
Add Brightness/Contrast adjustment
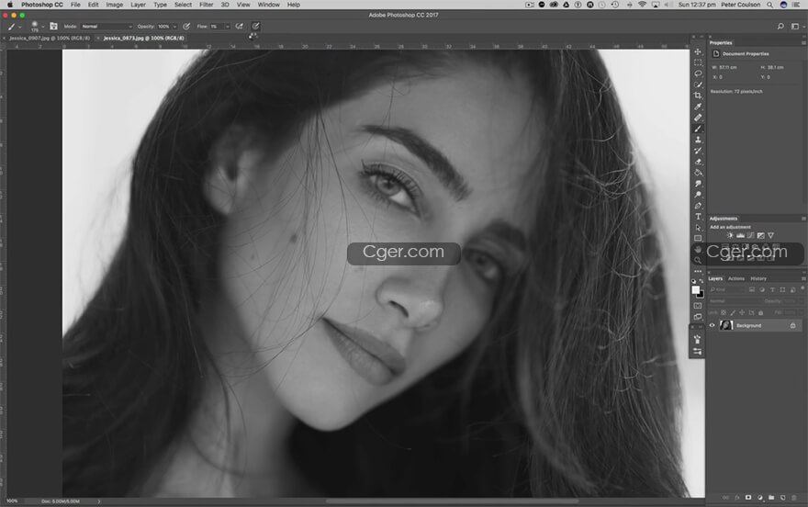pyautogui.click(x=730, y=235)
